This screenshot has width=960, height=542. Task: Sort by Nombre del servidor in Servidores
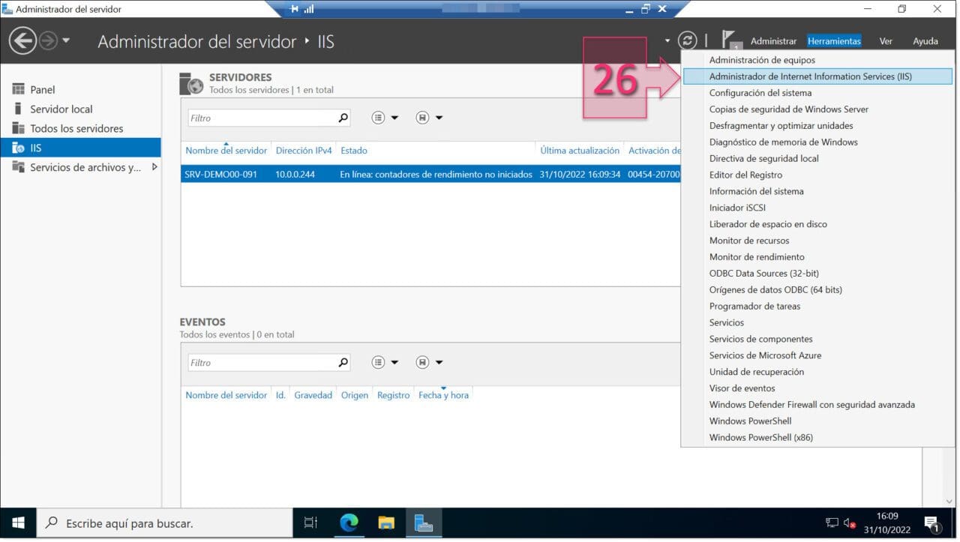pos(226,151)
